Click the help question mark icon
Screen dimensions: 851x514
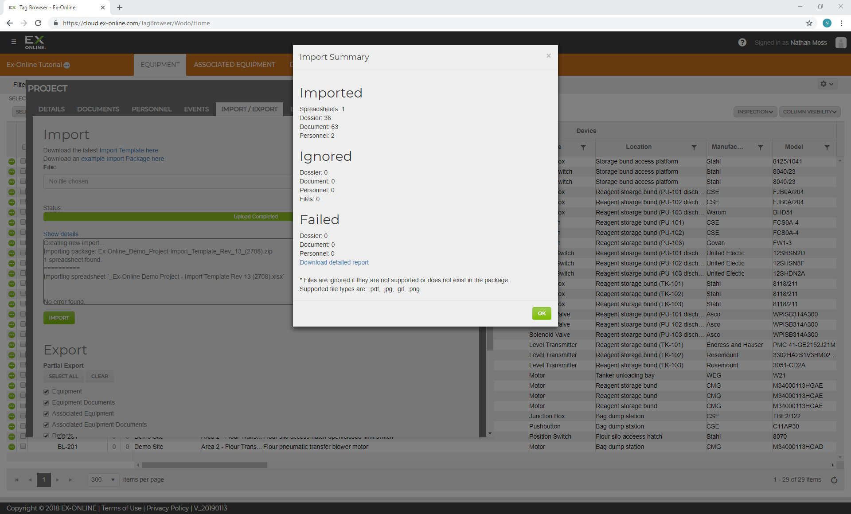742,43
